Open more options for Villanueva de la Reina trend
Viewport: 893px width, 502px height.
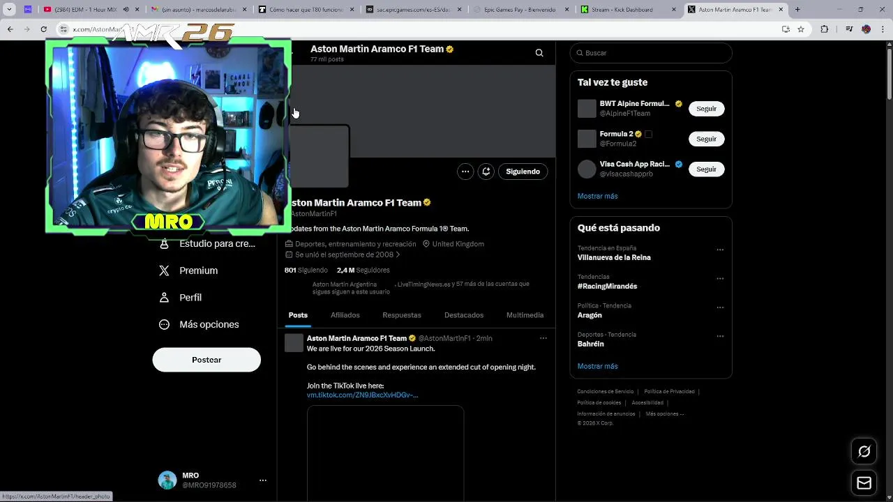[x=720, y=250]
